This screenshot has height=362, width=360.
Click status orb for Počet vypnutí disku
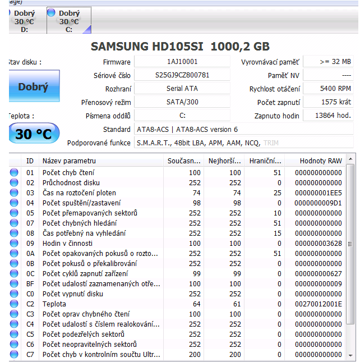pyautogui.click(x=14, y=294)
